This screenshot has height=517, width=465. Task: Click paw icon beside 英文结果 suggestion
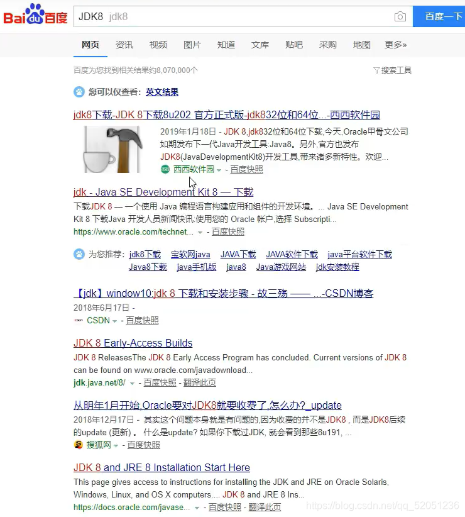pos(79,92)
